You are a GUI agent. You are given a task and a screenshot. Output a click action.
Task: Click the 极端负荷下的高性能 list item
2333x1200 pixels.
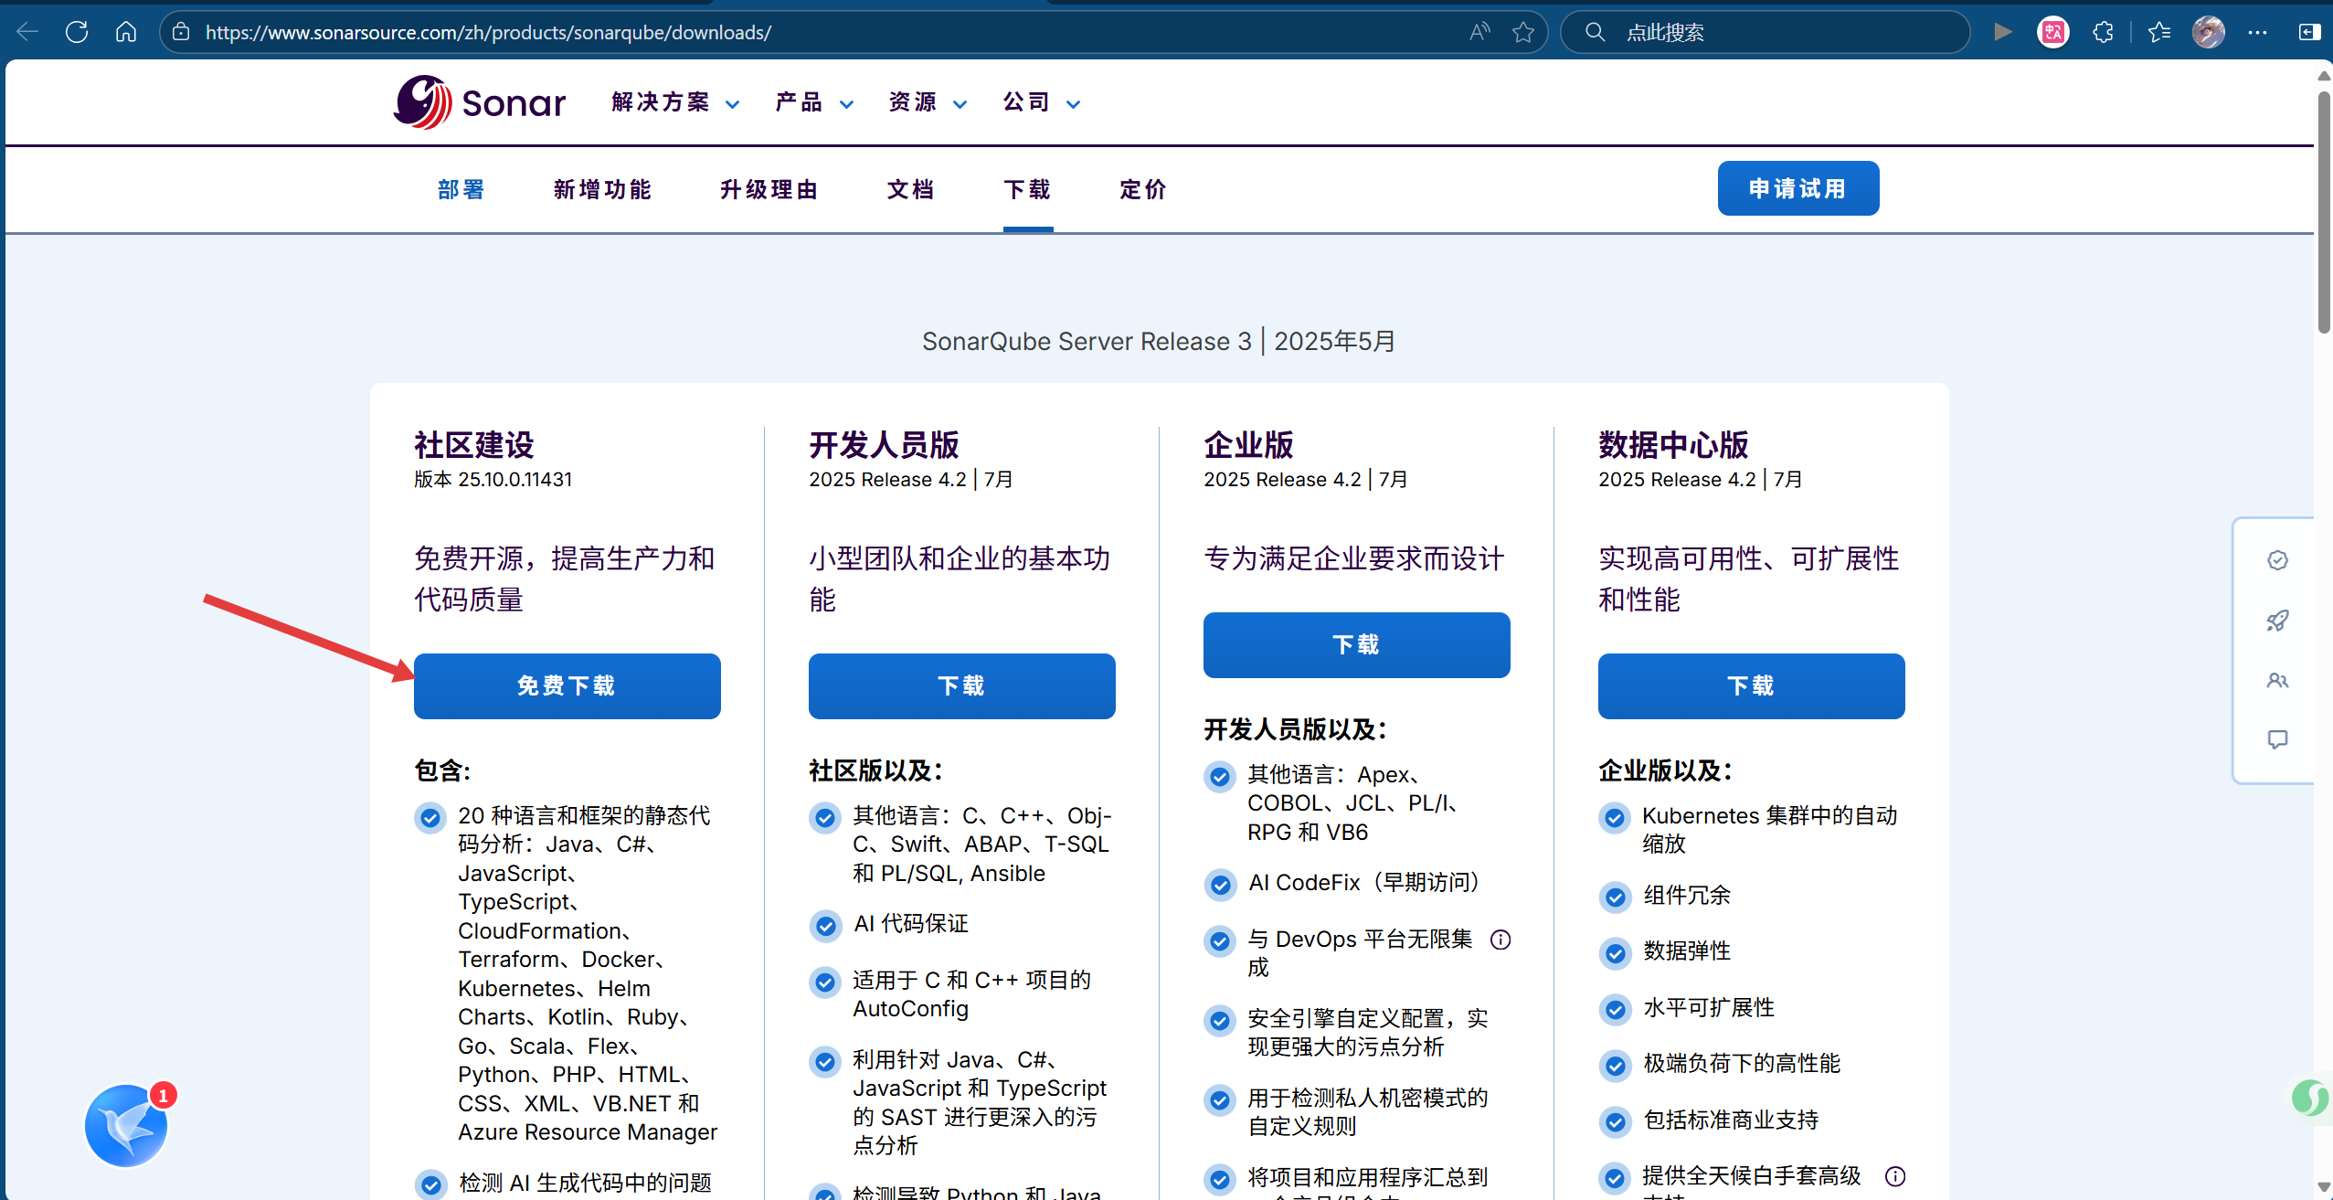1742,1064
